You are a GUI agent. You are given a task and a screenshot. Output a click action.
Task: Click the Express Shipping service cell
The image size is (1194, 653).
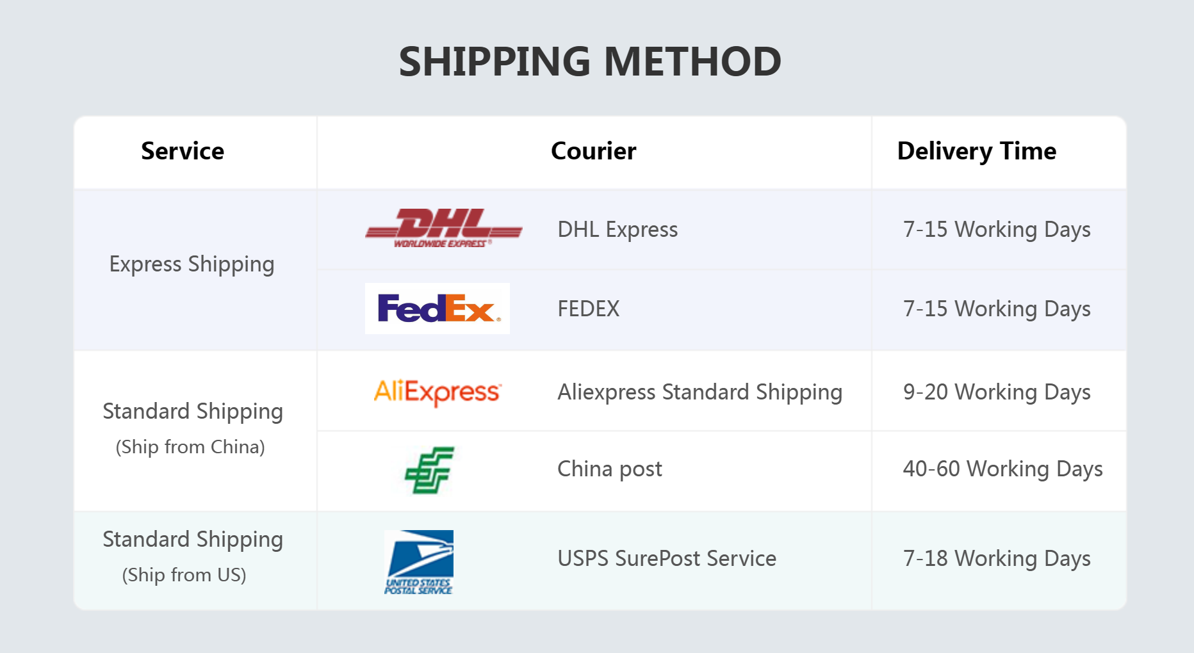[192, 264]
